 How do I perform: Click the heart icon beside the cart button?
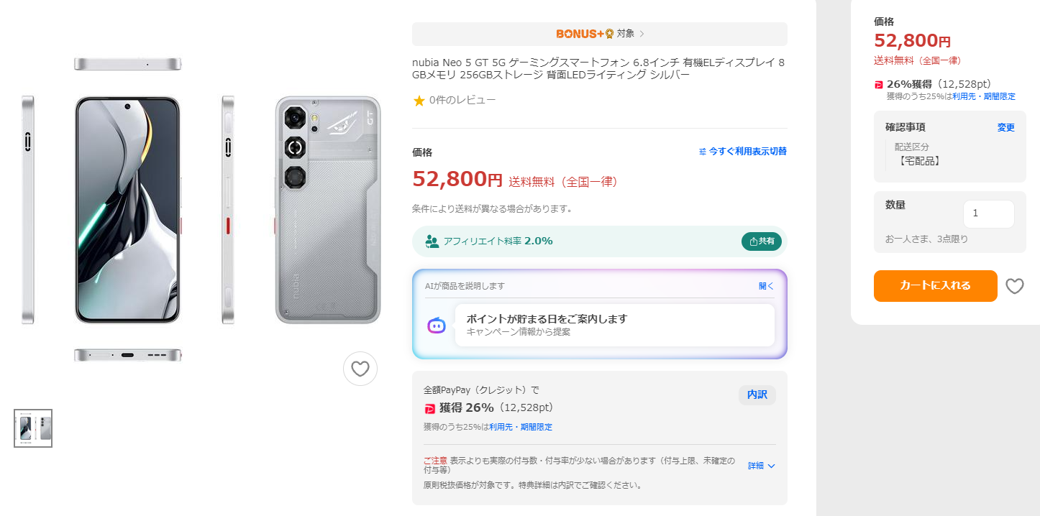pos(1014,286)
